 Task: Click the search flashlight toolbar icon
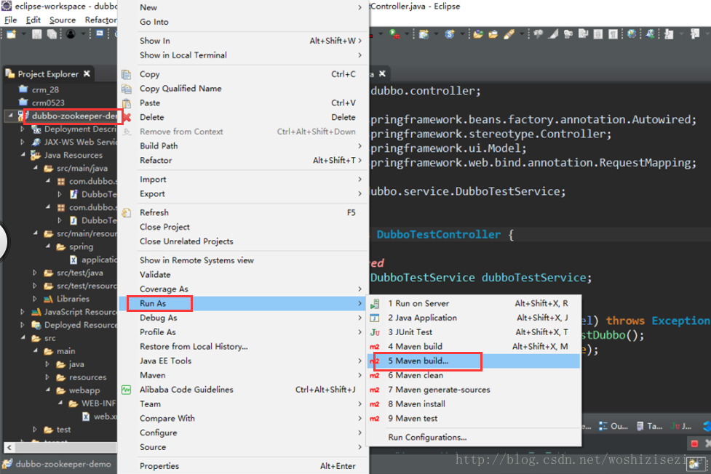pyautogui.click(x=509, y=34)
